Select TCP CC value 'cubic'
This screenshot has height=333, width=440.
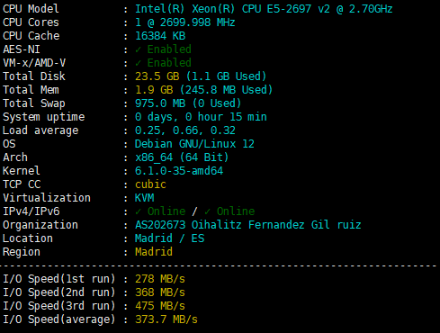tap(150, 184)
